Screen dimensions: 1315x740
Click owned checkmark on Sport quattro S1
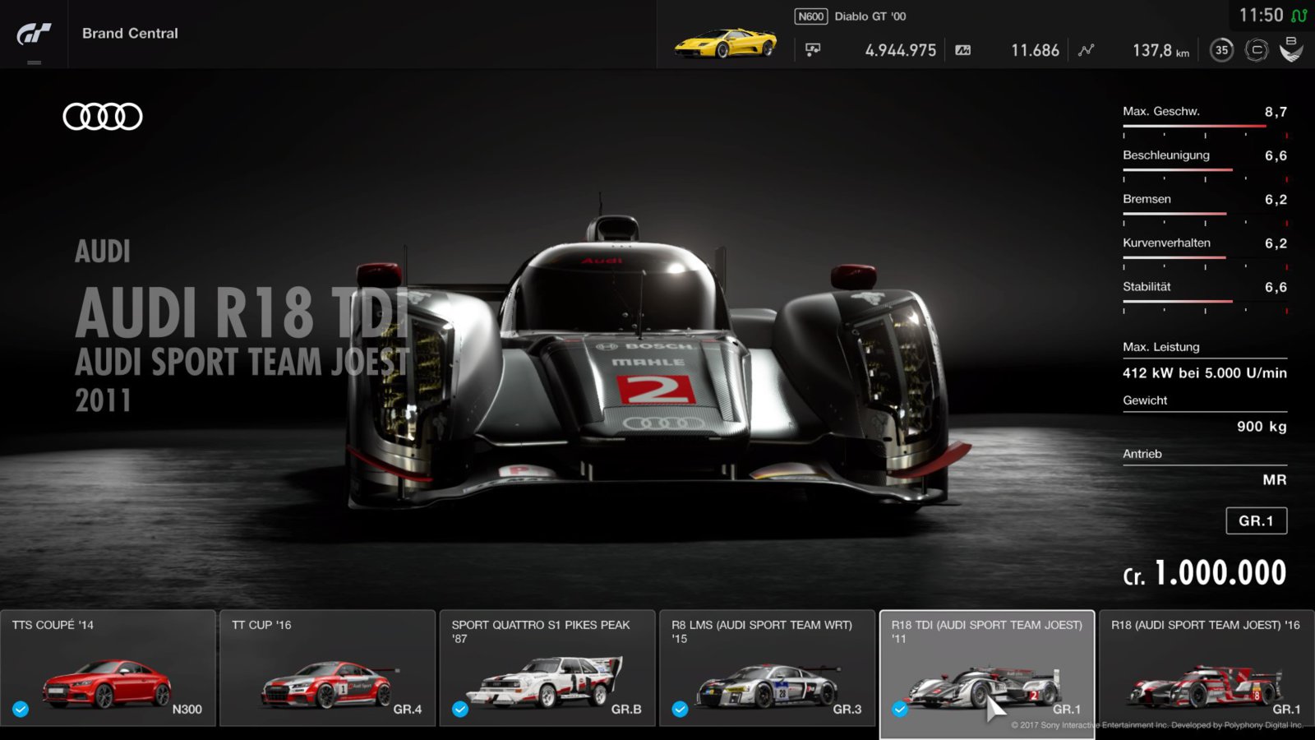[460, 709]
